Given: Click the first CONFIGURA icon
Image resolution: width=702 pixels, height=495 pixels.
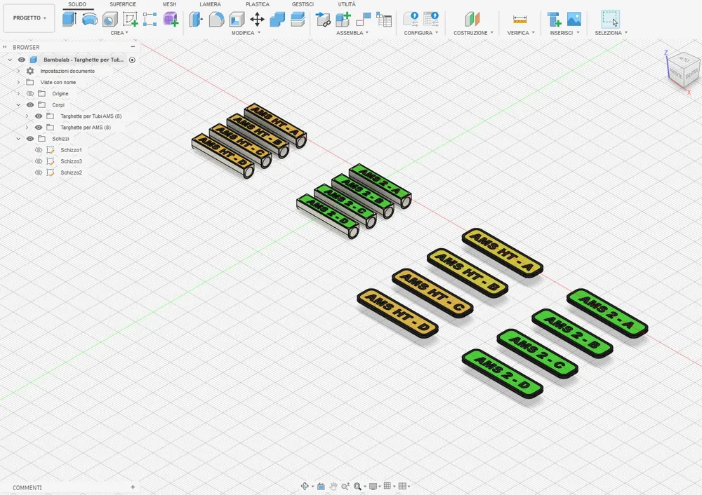Looking at the screenshot, I should [411, 19].
